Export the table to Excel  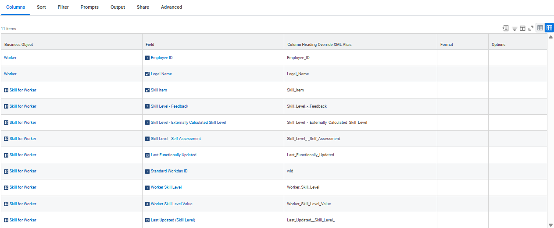(x=506, y=28)
